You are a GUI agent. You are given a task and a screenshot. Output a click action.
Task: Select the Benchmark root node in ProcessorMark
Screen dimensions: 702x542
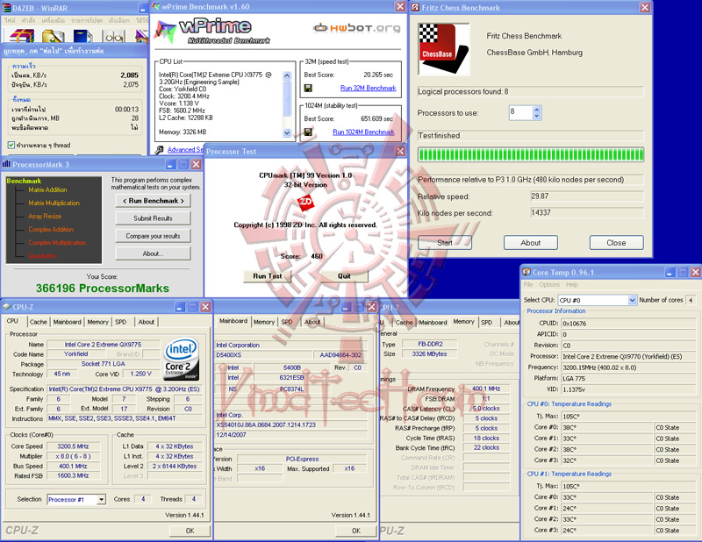24,181
